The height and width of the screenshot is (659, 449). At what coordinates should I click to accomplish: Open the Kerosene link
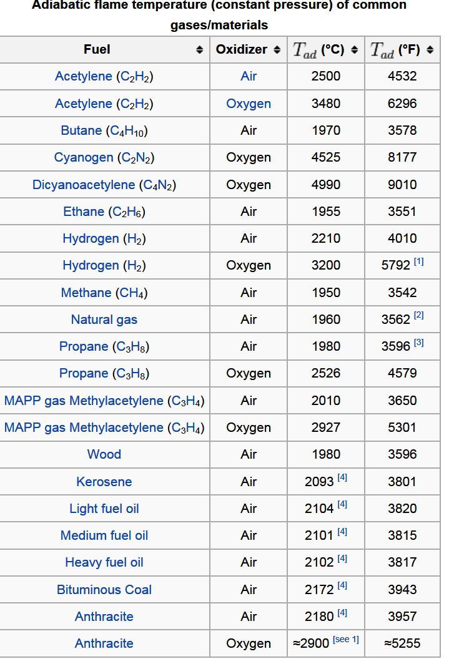(x=104, y=482)
